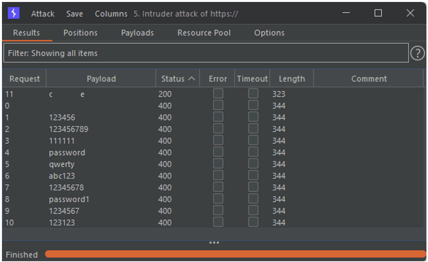Toggle Error checkbox for request 11
This screenshot has height=262, width=428.
tap(218, 94)
